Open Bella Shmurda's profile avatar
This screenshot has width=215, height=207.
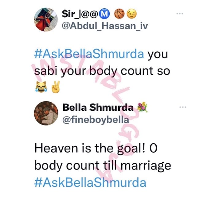pos(46,113)
